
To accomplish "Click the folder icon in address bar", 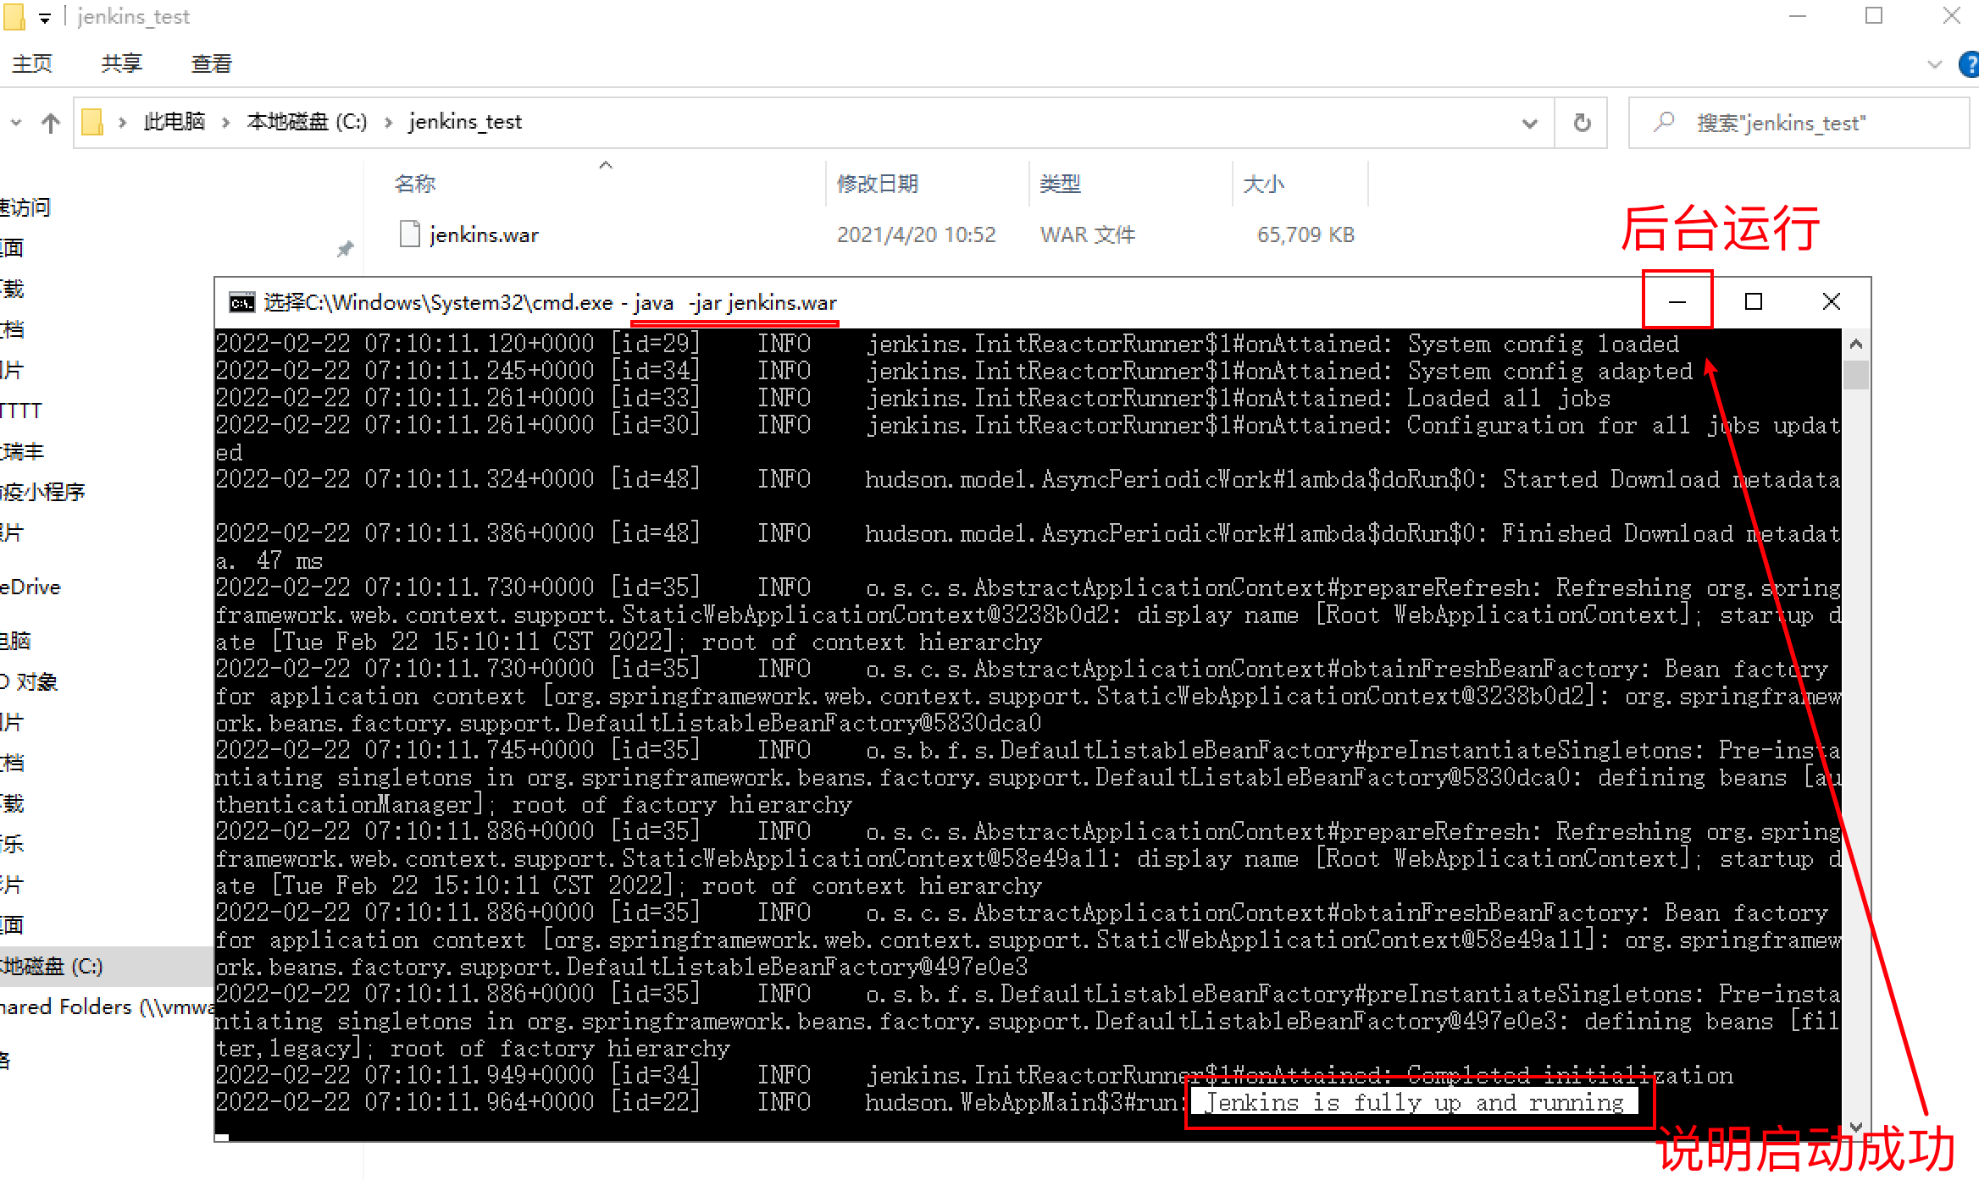I will [x=92, y=123].
